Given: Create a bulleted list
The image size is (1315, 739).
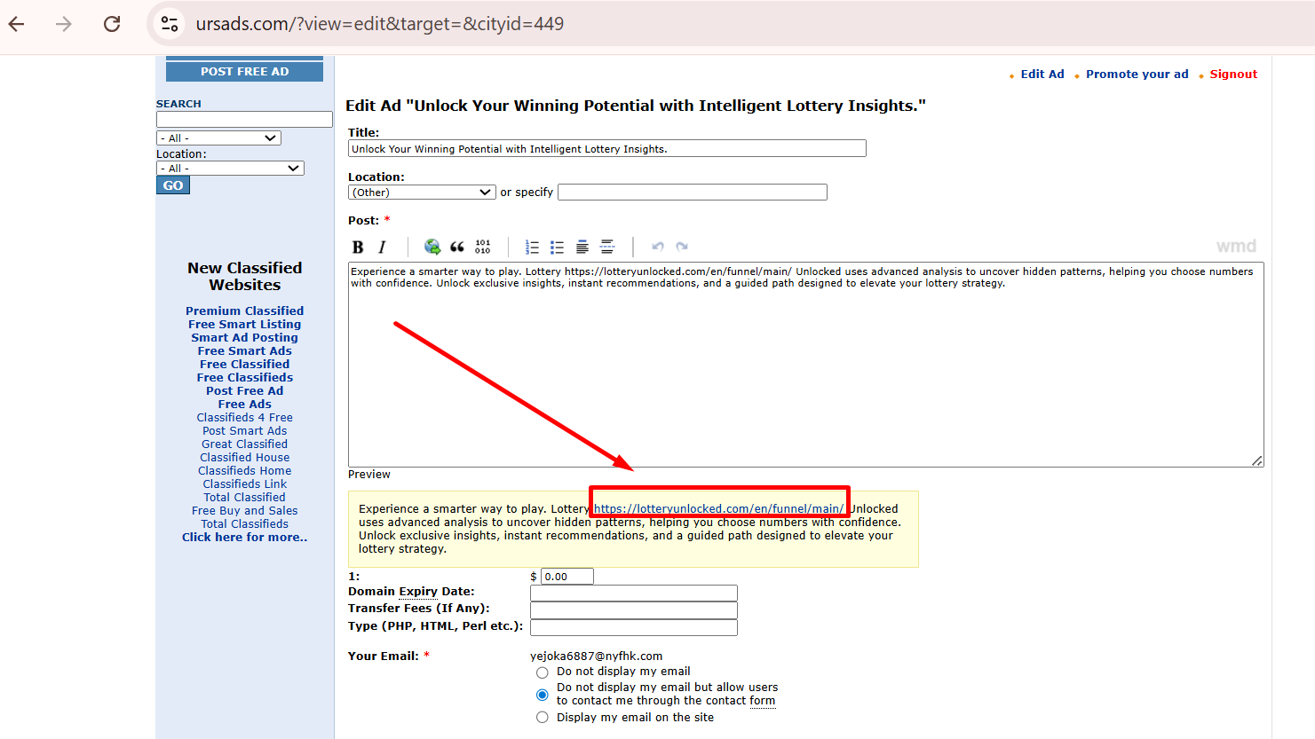Looking at the screenshot, I should [x=557, y=248].
